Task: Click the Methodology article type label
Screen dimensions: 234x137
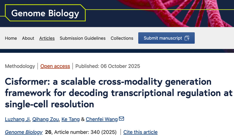Action: point(20,66)
